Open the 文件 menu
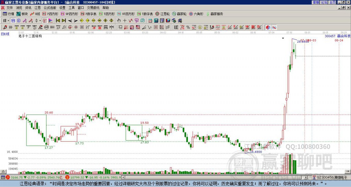Screen dimensions: 351x187 [10, 8]
